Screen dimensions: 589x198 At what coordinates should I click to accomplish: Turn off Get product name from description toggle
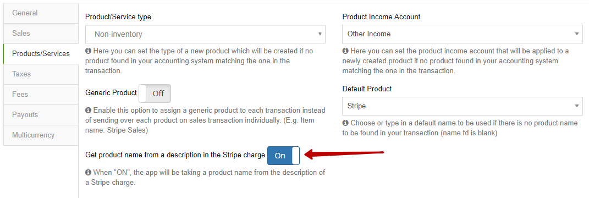tap(284, 156)
